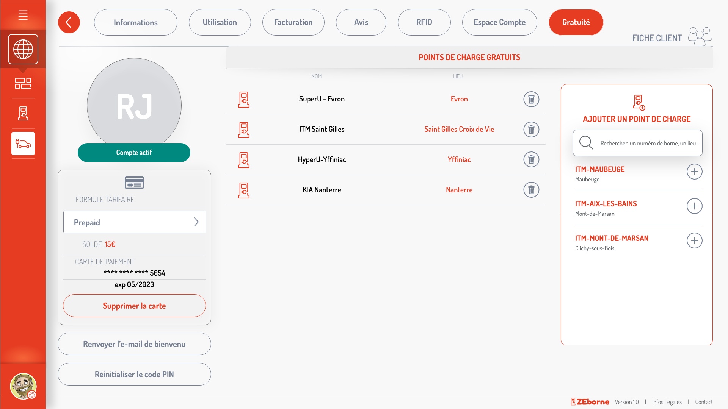
Task: Expand the Prepaid tariff formula selector
Action: click(135, 222)
